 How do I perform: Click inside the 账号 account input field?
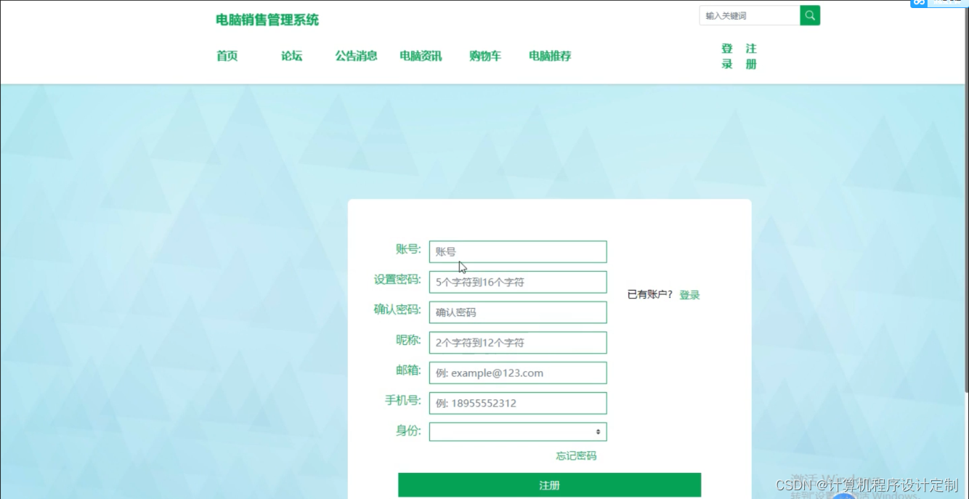[517, 251]
